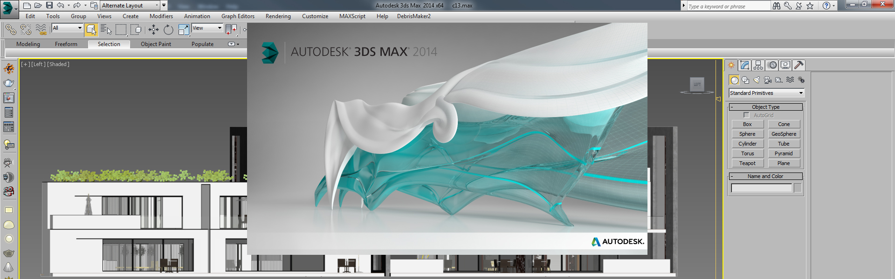Click the Project Folder icon

(x=94, y=6)
